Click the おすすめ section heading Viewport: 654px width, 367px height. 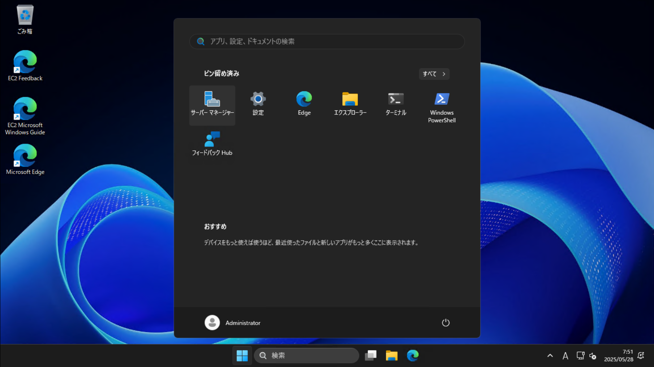pyautogui.click(x=215, y=227)
